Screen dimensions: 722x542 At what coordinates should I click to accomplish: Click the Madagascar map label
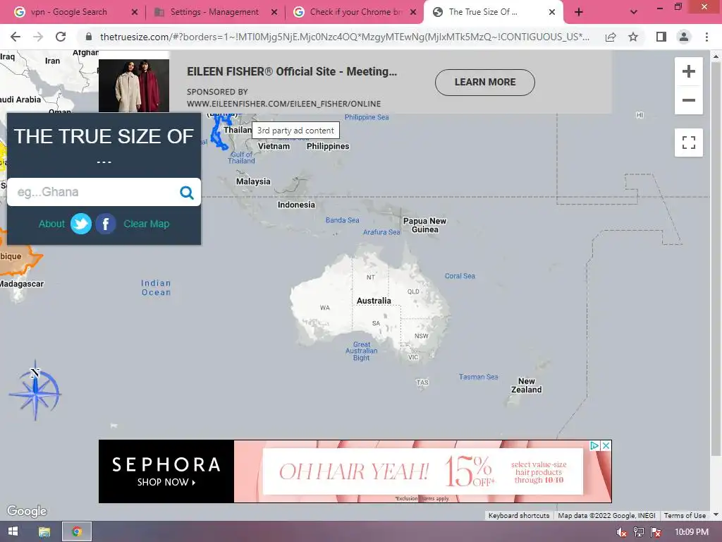pos(22,284)
